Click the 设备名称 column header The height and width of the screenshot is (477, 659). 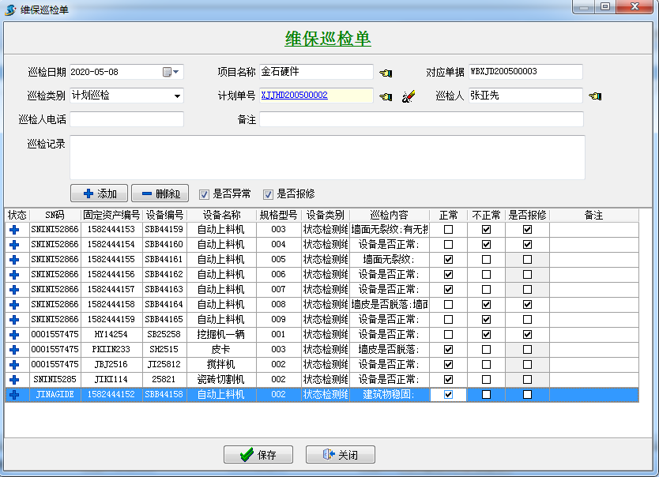[220, 215]
